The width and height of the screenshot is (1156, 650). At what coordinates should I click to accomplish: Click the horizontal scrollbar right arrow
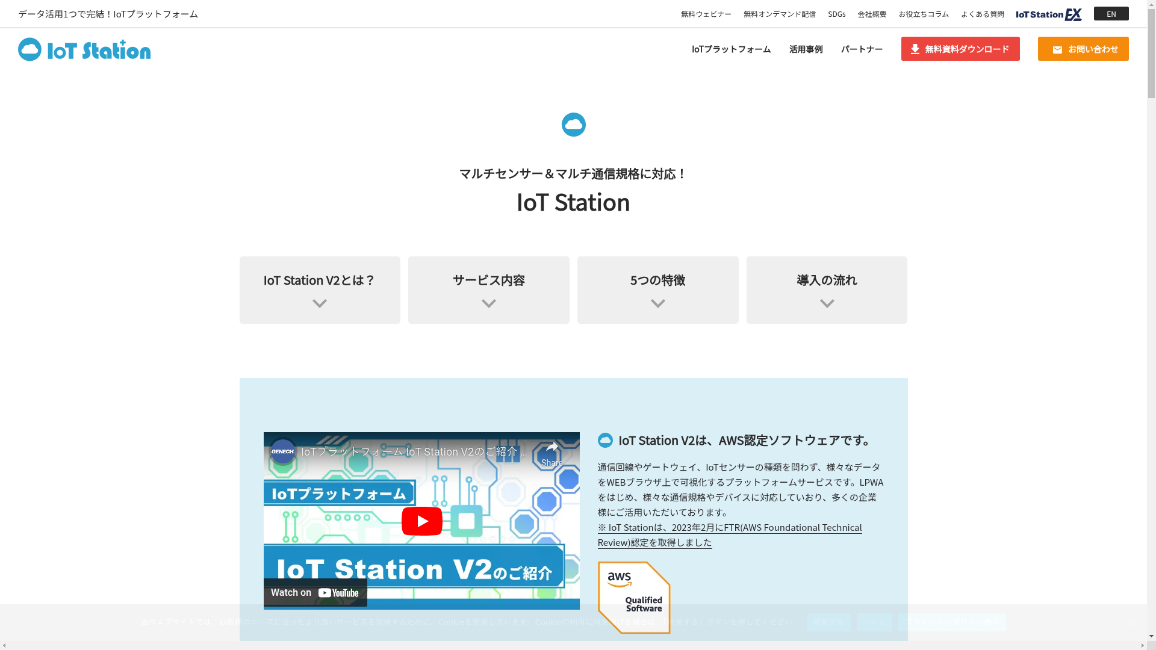(x=1142, y=646)
